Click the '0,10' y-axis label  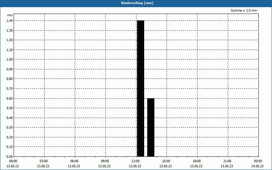pos(10,147)
